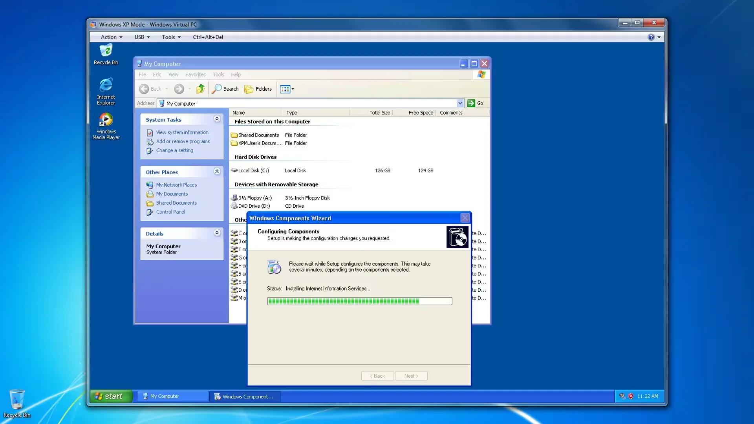Sort by Name column header
Screen dimensions: 754x424
pyautogui.click(x=256, y=113)
